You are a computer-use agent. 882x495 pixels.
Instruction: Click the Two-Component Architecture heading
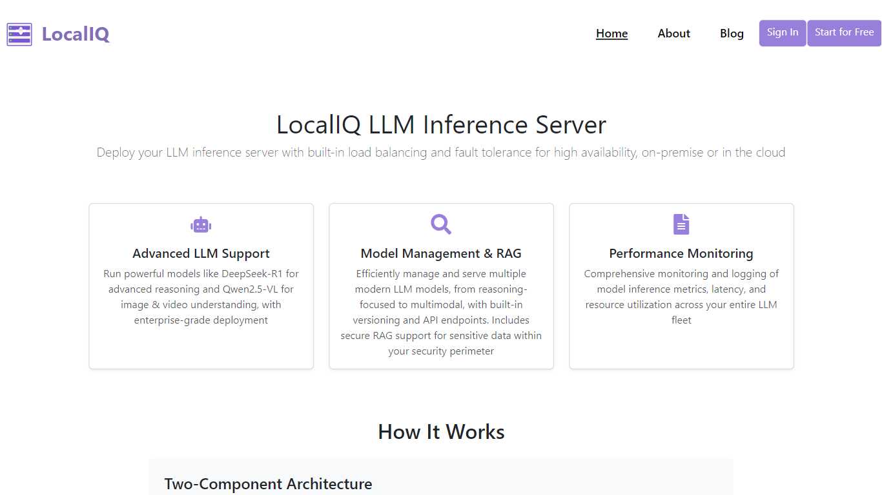(268, 484)
